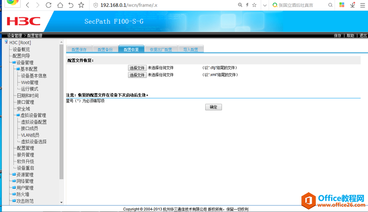Screen dimensions: 368x212
Task: Open the browser home page icon
Action: click(60, 5)
